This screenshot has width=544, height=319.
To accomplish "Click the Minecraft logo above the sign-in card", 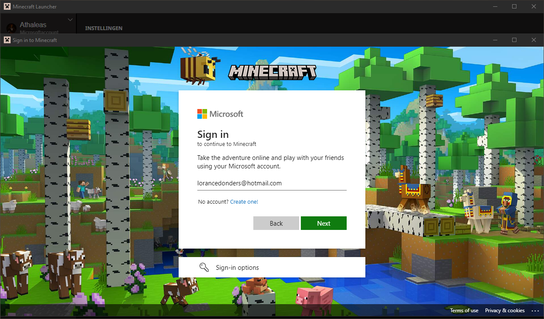I will (272, 73).
